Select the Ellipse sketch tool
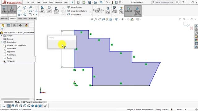 31,11
